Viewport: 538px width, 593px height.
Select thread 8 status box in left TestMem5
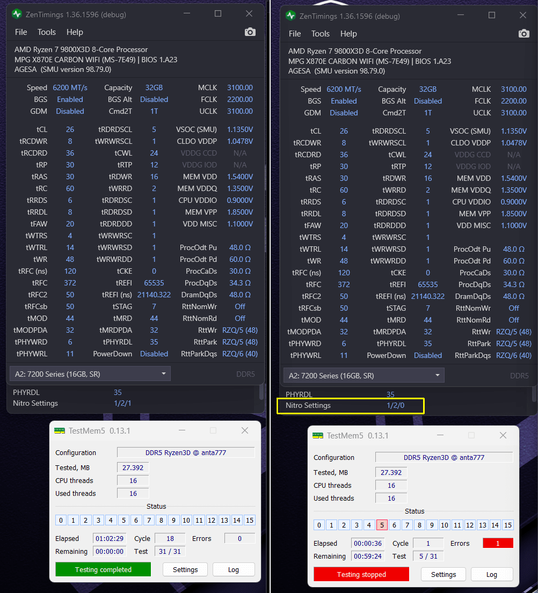coord(161,520)
